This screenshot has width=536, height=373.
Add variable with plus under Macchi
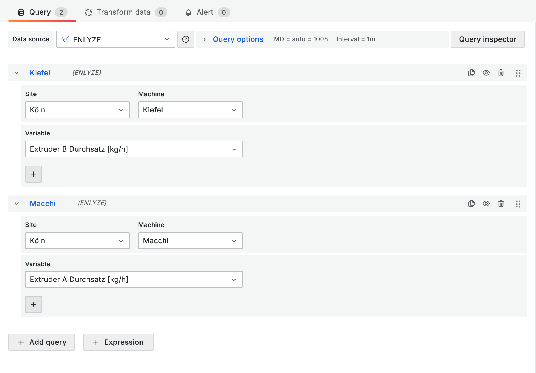click(33, 304)
